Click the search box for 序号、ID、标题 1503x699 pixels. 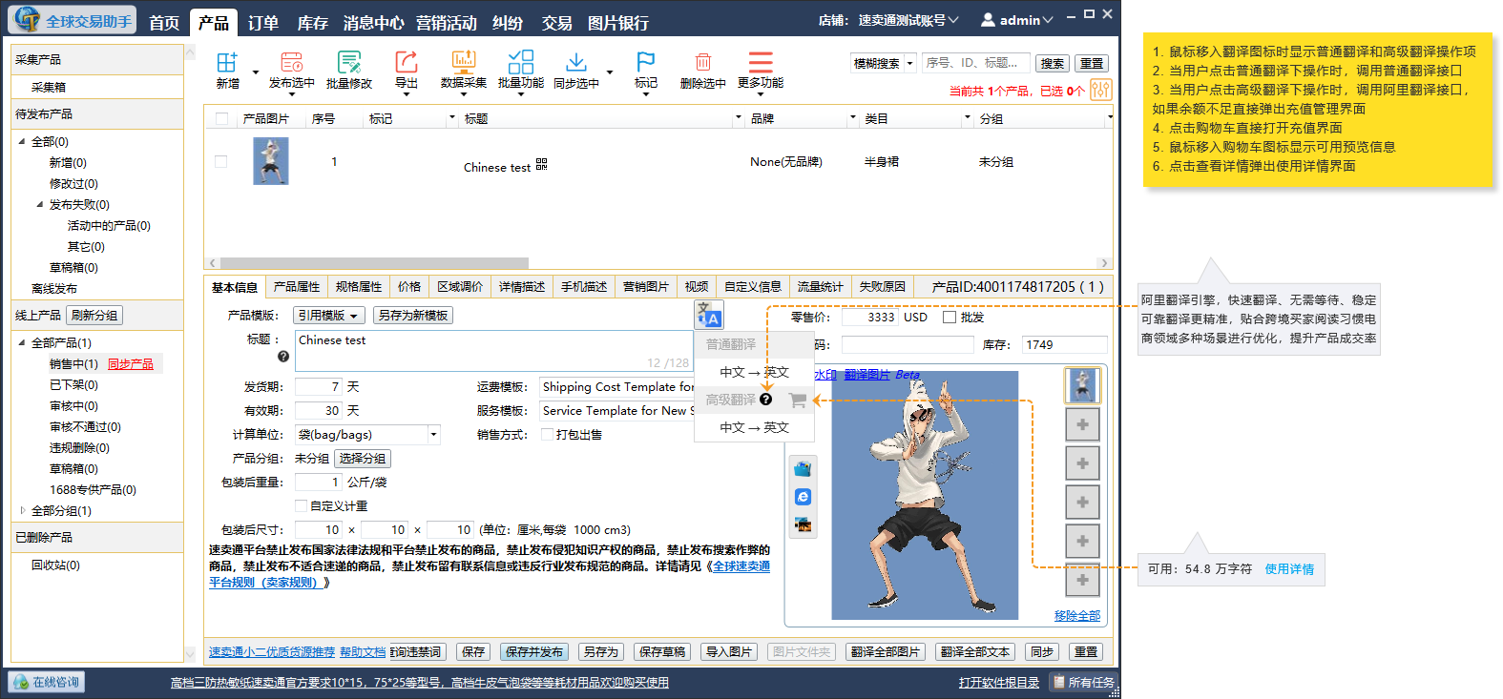975,63
